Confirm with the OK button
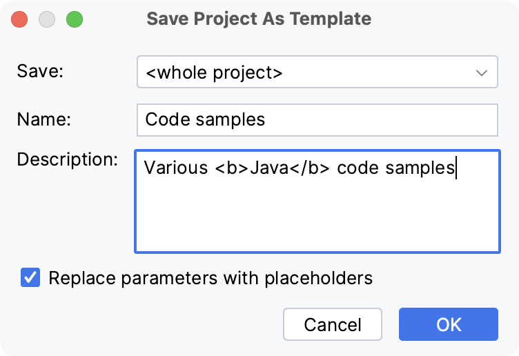 pos(449,324)
